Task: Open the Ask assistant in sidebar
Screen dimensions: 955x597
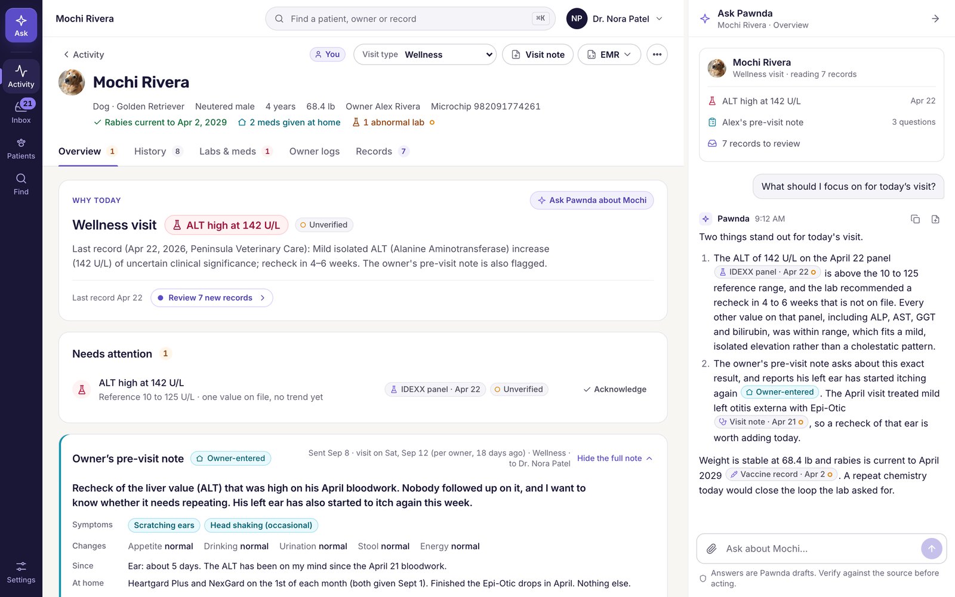Action: tap(21, 25)
